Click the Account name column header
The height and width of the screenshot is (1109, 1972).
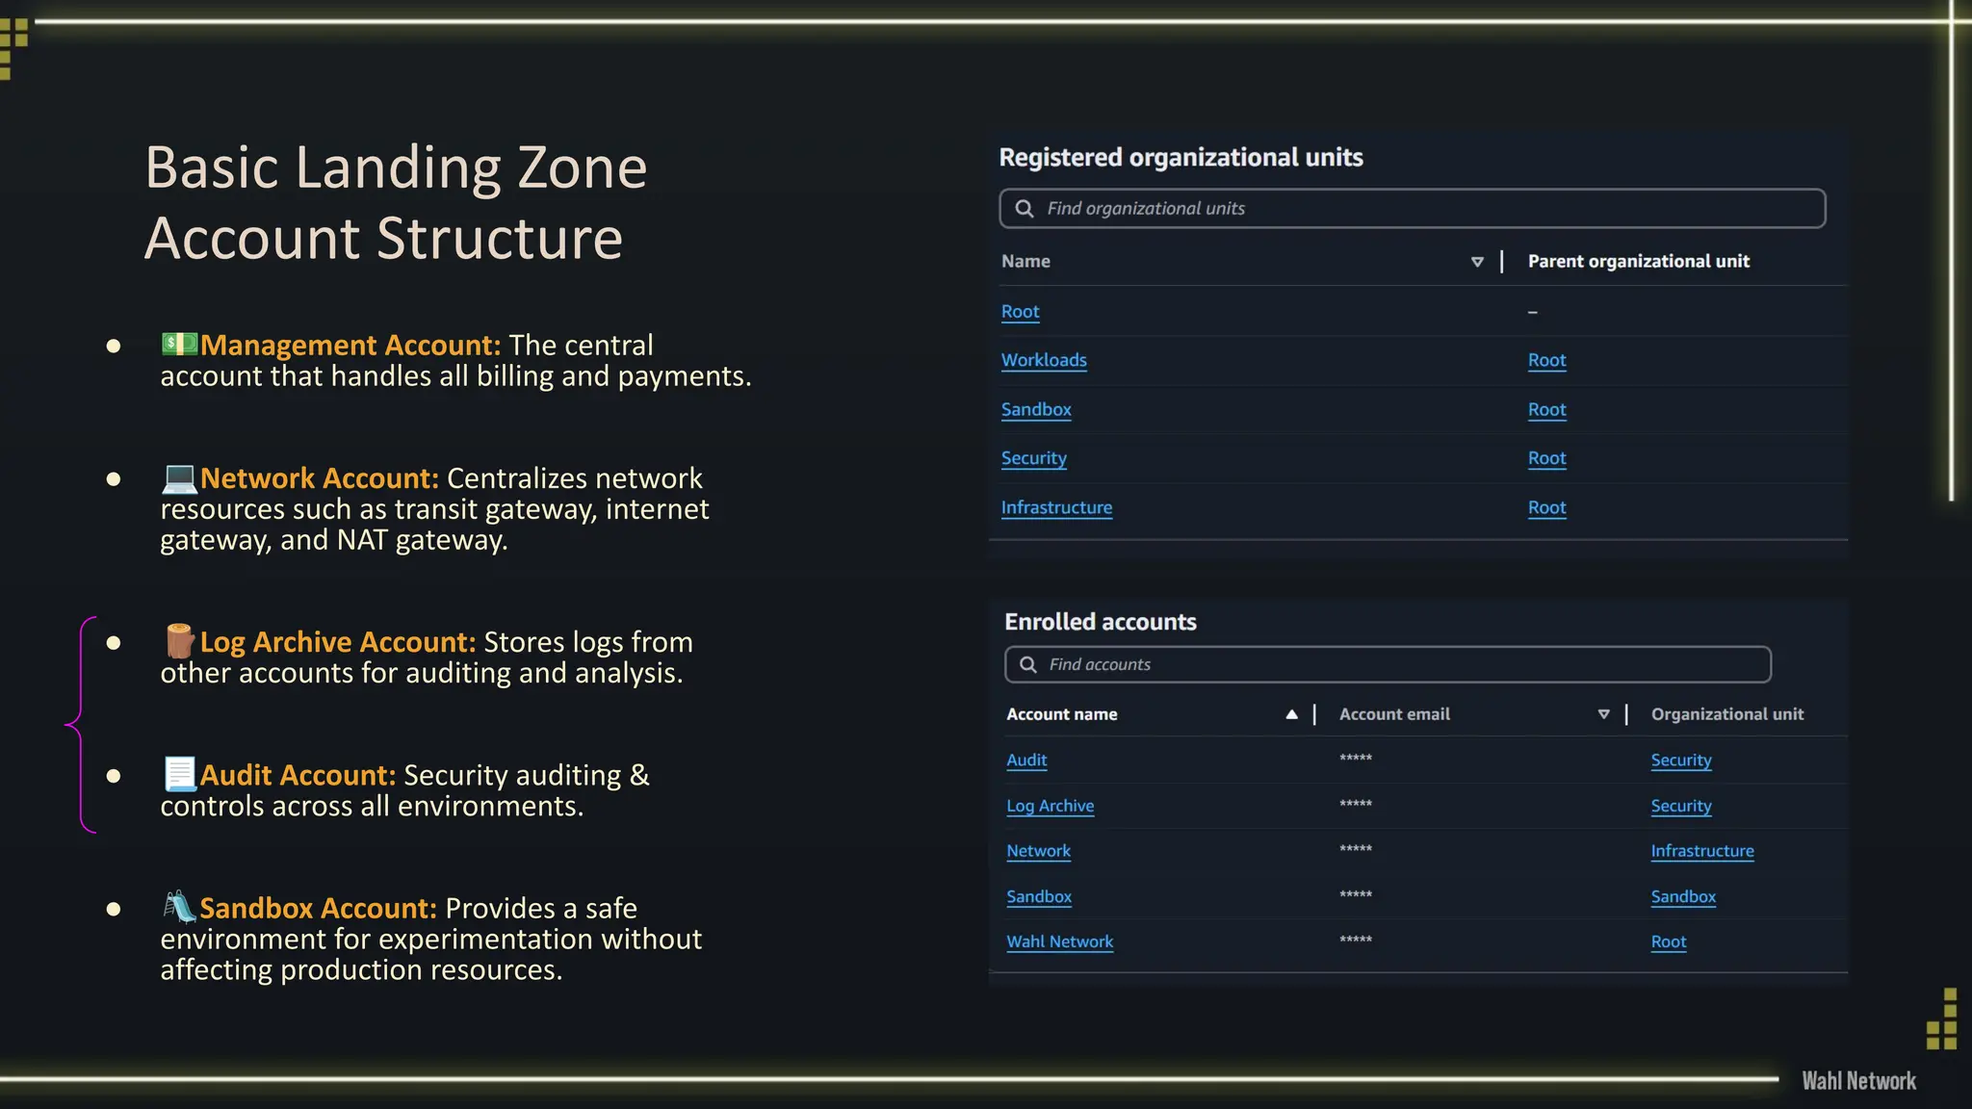click(1062, 714)
